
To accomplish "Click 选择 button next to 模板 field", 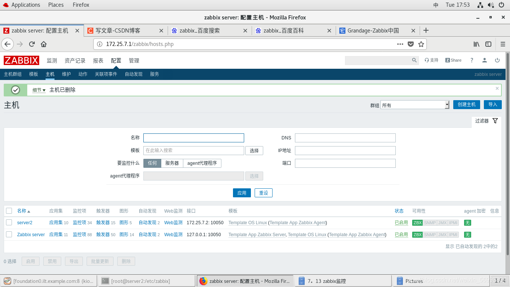I will (254, 151).
